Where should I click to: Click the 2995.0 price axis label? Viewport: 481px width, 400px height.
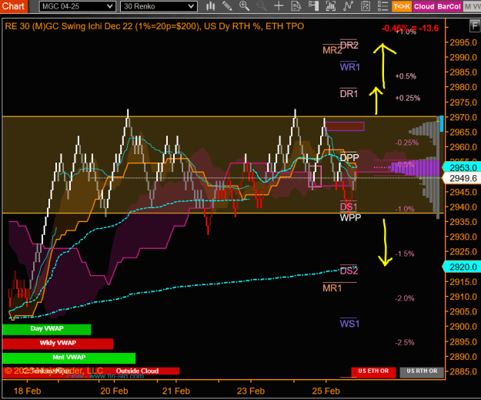click(463, 42)
